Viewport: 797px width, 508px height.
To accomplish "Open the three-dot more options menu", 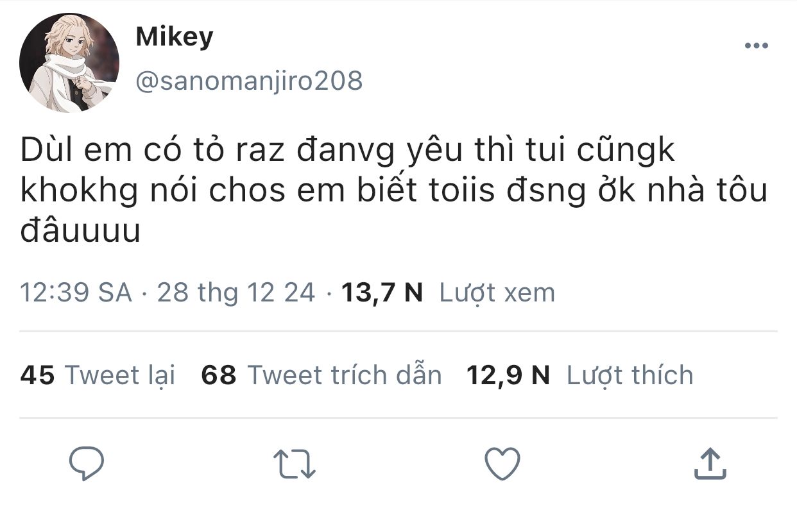I will click(756, 46).
